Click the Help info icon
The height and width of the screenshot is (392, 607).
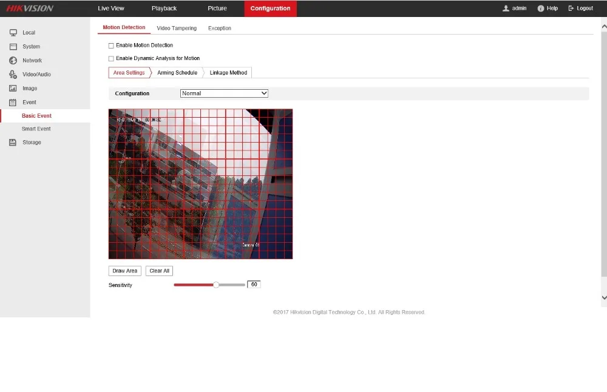[x=541, y=8]
